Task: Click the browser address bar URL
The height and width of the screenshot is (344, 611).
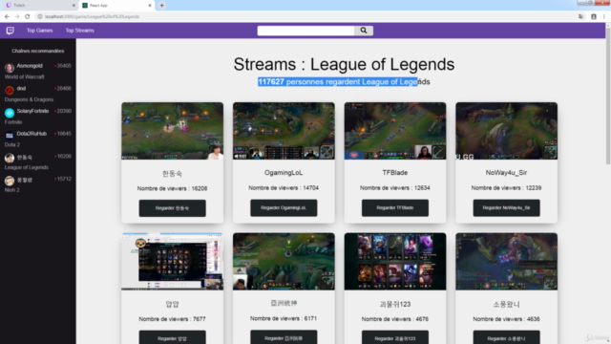Action: [x=92, y=17]
